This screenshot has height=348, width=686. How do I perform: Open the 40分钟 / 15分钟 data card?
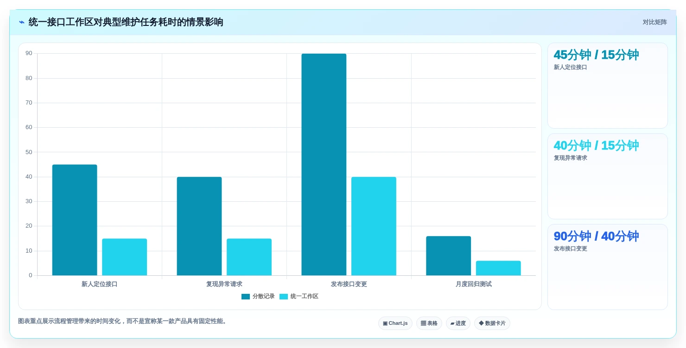[608, 176]
